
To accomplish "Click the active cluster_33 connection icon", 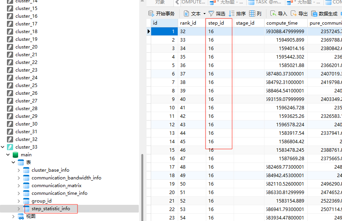I will coord(10,147).
